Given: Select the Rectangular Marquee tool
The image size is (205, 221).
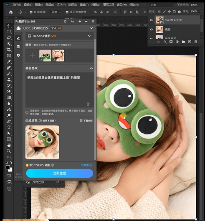Looking at the screenshot, I should [x=9, y=32].
